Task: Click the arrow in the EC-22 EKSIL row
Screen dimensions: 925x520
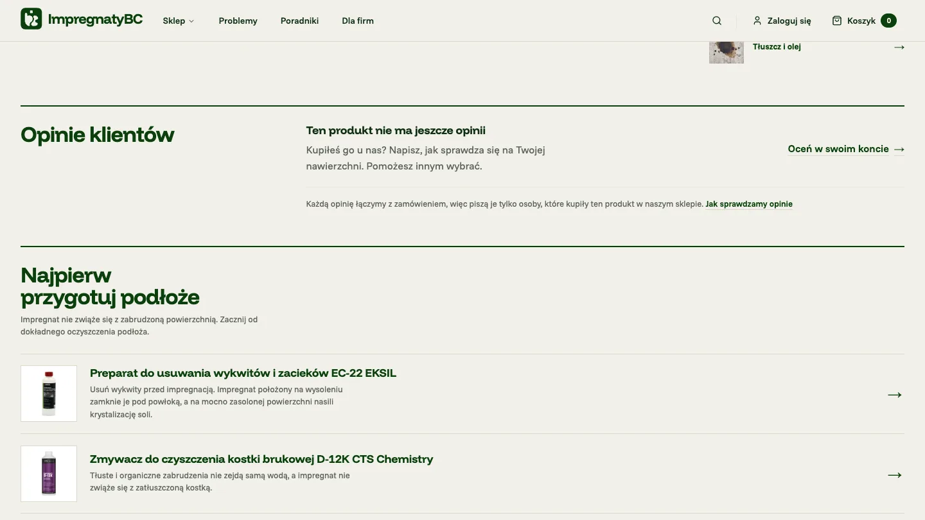Action: (895, 395)
